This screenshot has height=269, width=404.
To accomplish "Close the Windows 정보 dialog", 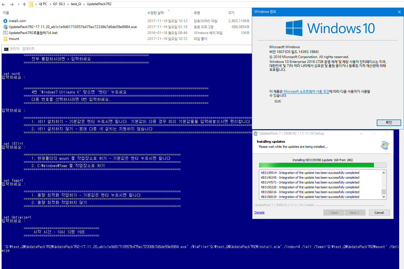I will pos(399,12).
